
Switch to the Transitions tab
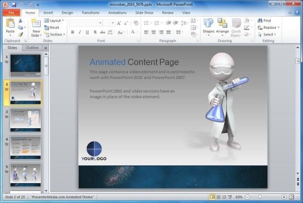(x=90, y=13)
